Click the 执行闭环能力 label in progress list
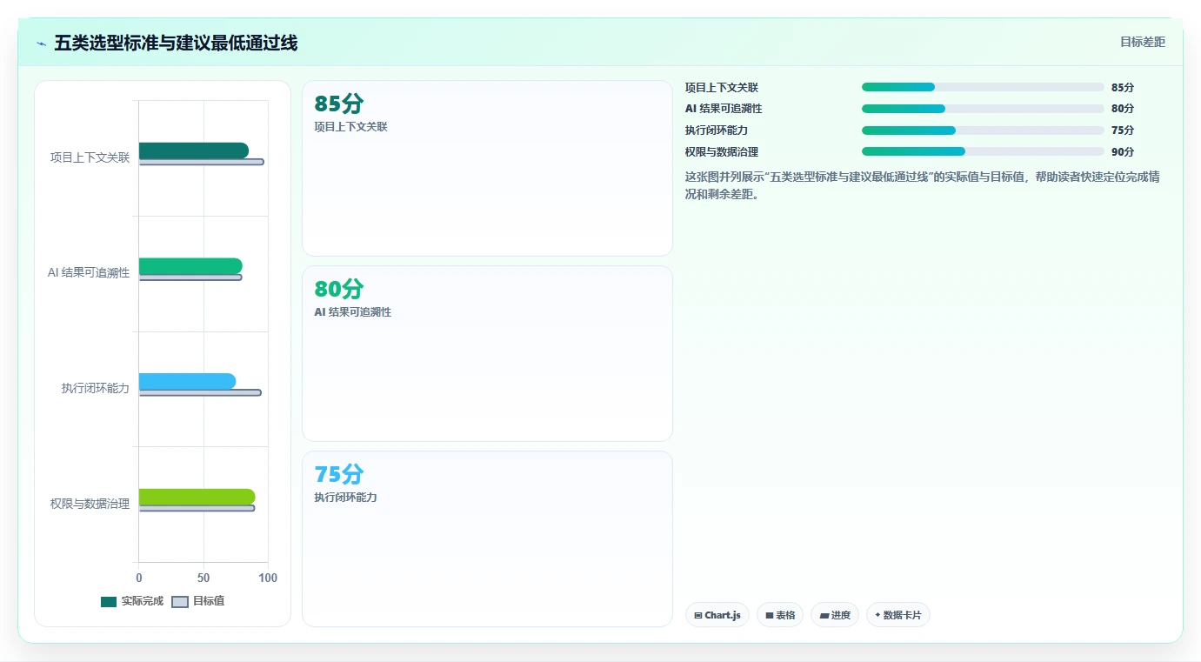Image resolution: width=1201 pixels, height=662 pixels. [x=717, y=130]
